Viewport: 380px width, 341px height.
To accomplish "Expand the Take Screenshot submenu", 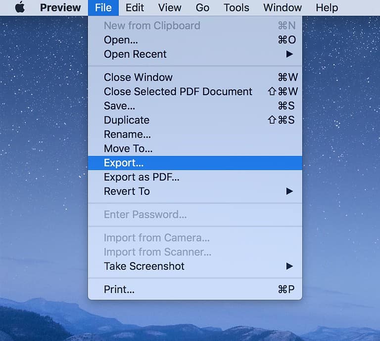I will (144, 266).
